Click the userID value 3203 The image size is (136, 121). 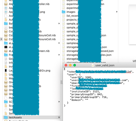point(88,77)
